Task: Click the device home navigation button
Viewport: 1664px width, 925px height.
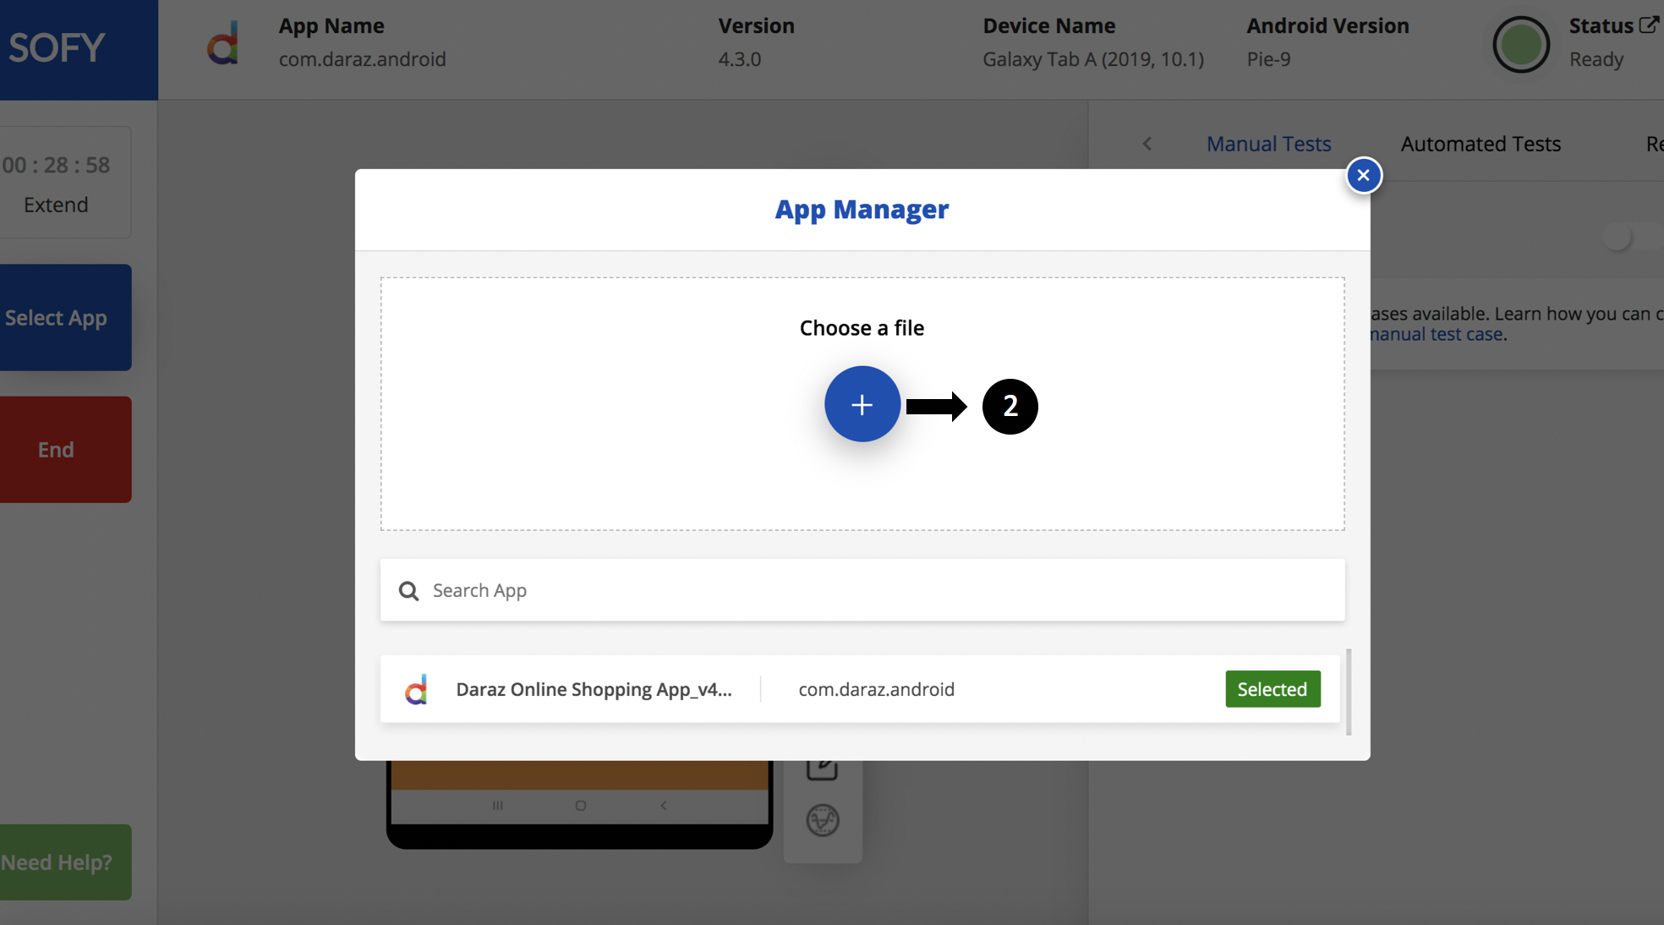Action: [x=580, y=805]
